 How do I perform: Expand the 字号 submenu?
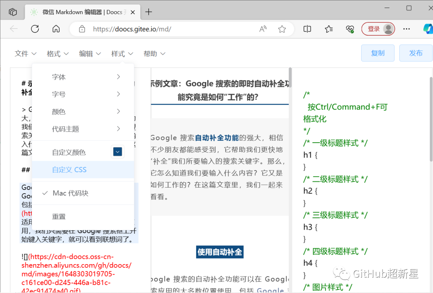83,94
